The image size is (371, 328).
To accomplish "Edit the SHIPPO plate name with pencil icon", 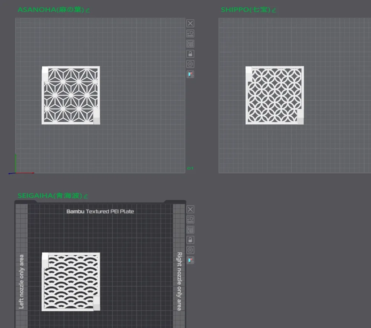I will pos(274,10).
